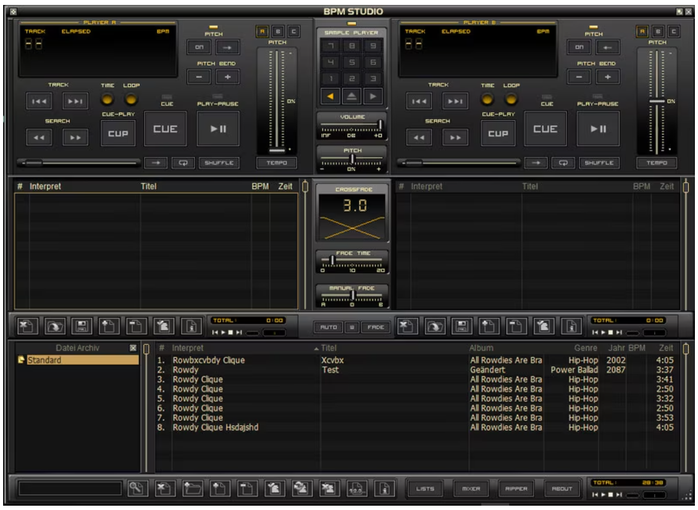The width and height of the screenshot is (698, 510).
Task: Turn Pitch On for Player B
Action: coord(579,47)
